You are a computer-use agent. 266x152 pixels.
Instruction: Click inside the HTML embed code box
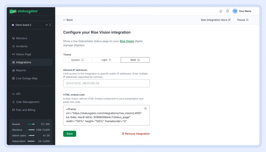click(106, 115)
